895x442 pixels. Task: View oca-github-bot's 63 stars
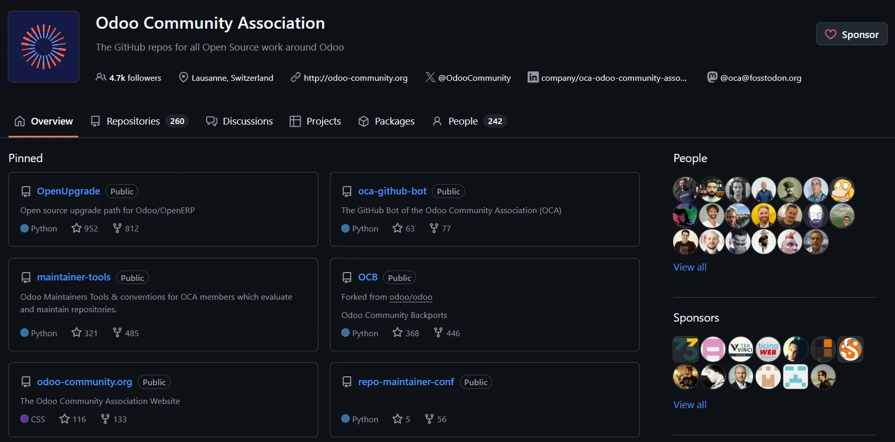click(403, 228)
